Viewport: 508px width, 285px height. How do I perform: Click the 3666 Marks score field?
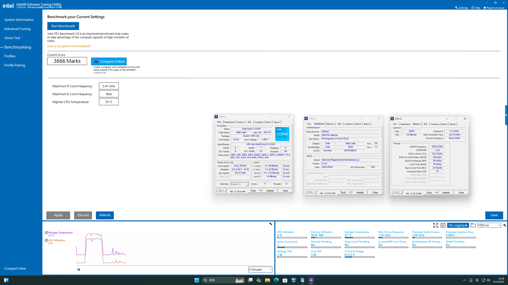(x=67, y=61)
